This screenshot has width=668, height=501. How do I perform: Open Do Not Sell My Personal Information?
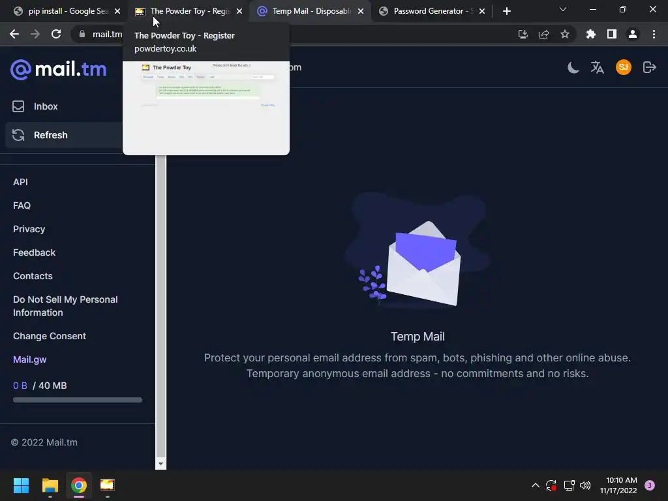point(65,306)
